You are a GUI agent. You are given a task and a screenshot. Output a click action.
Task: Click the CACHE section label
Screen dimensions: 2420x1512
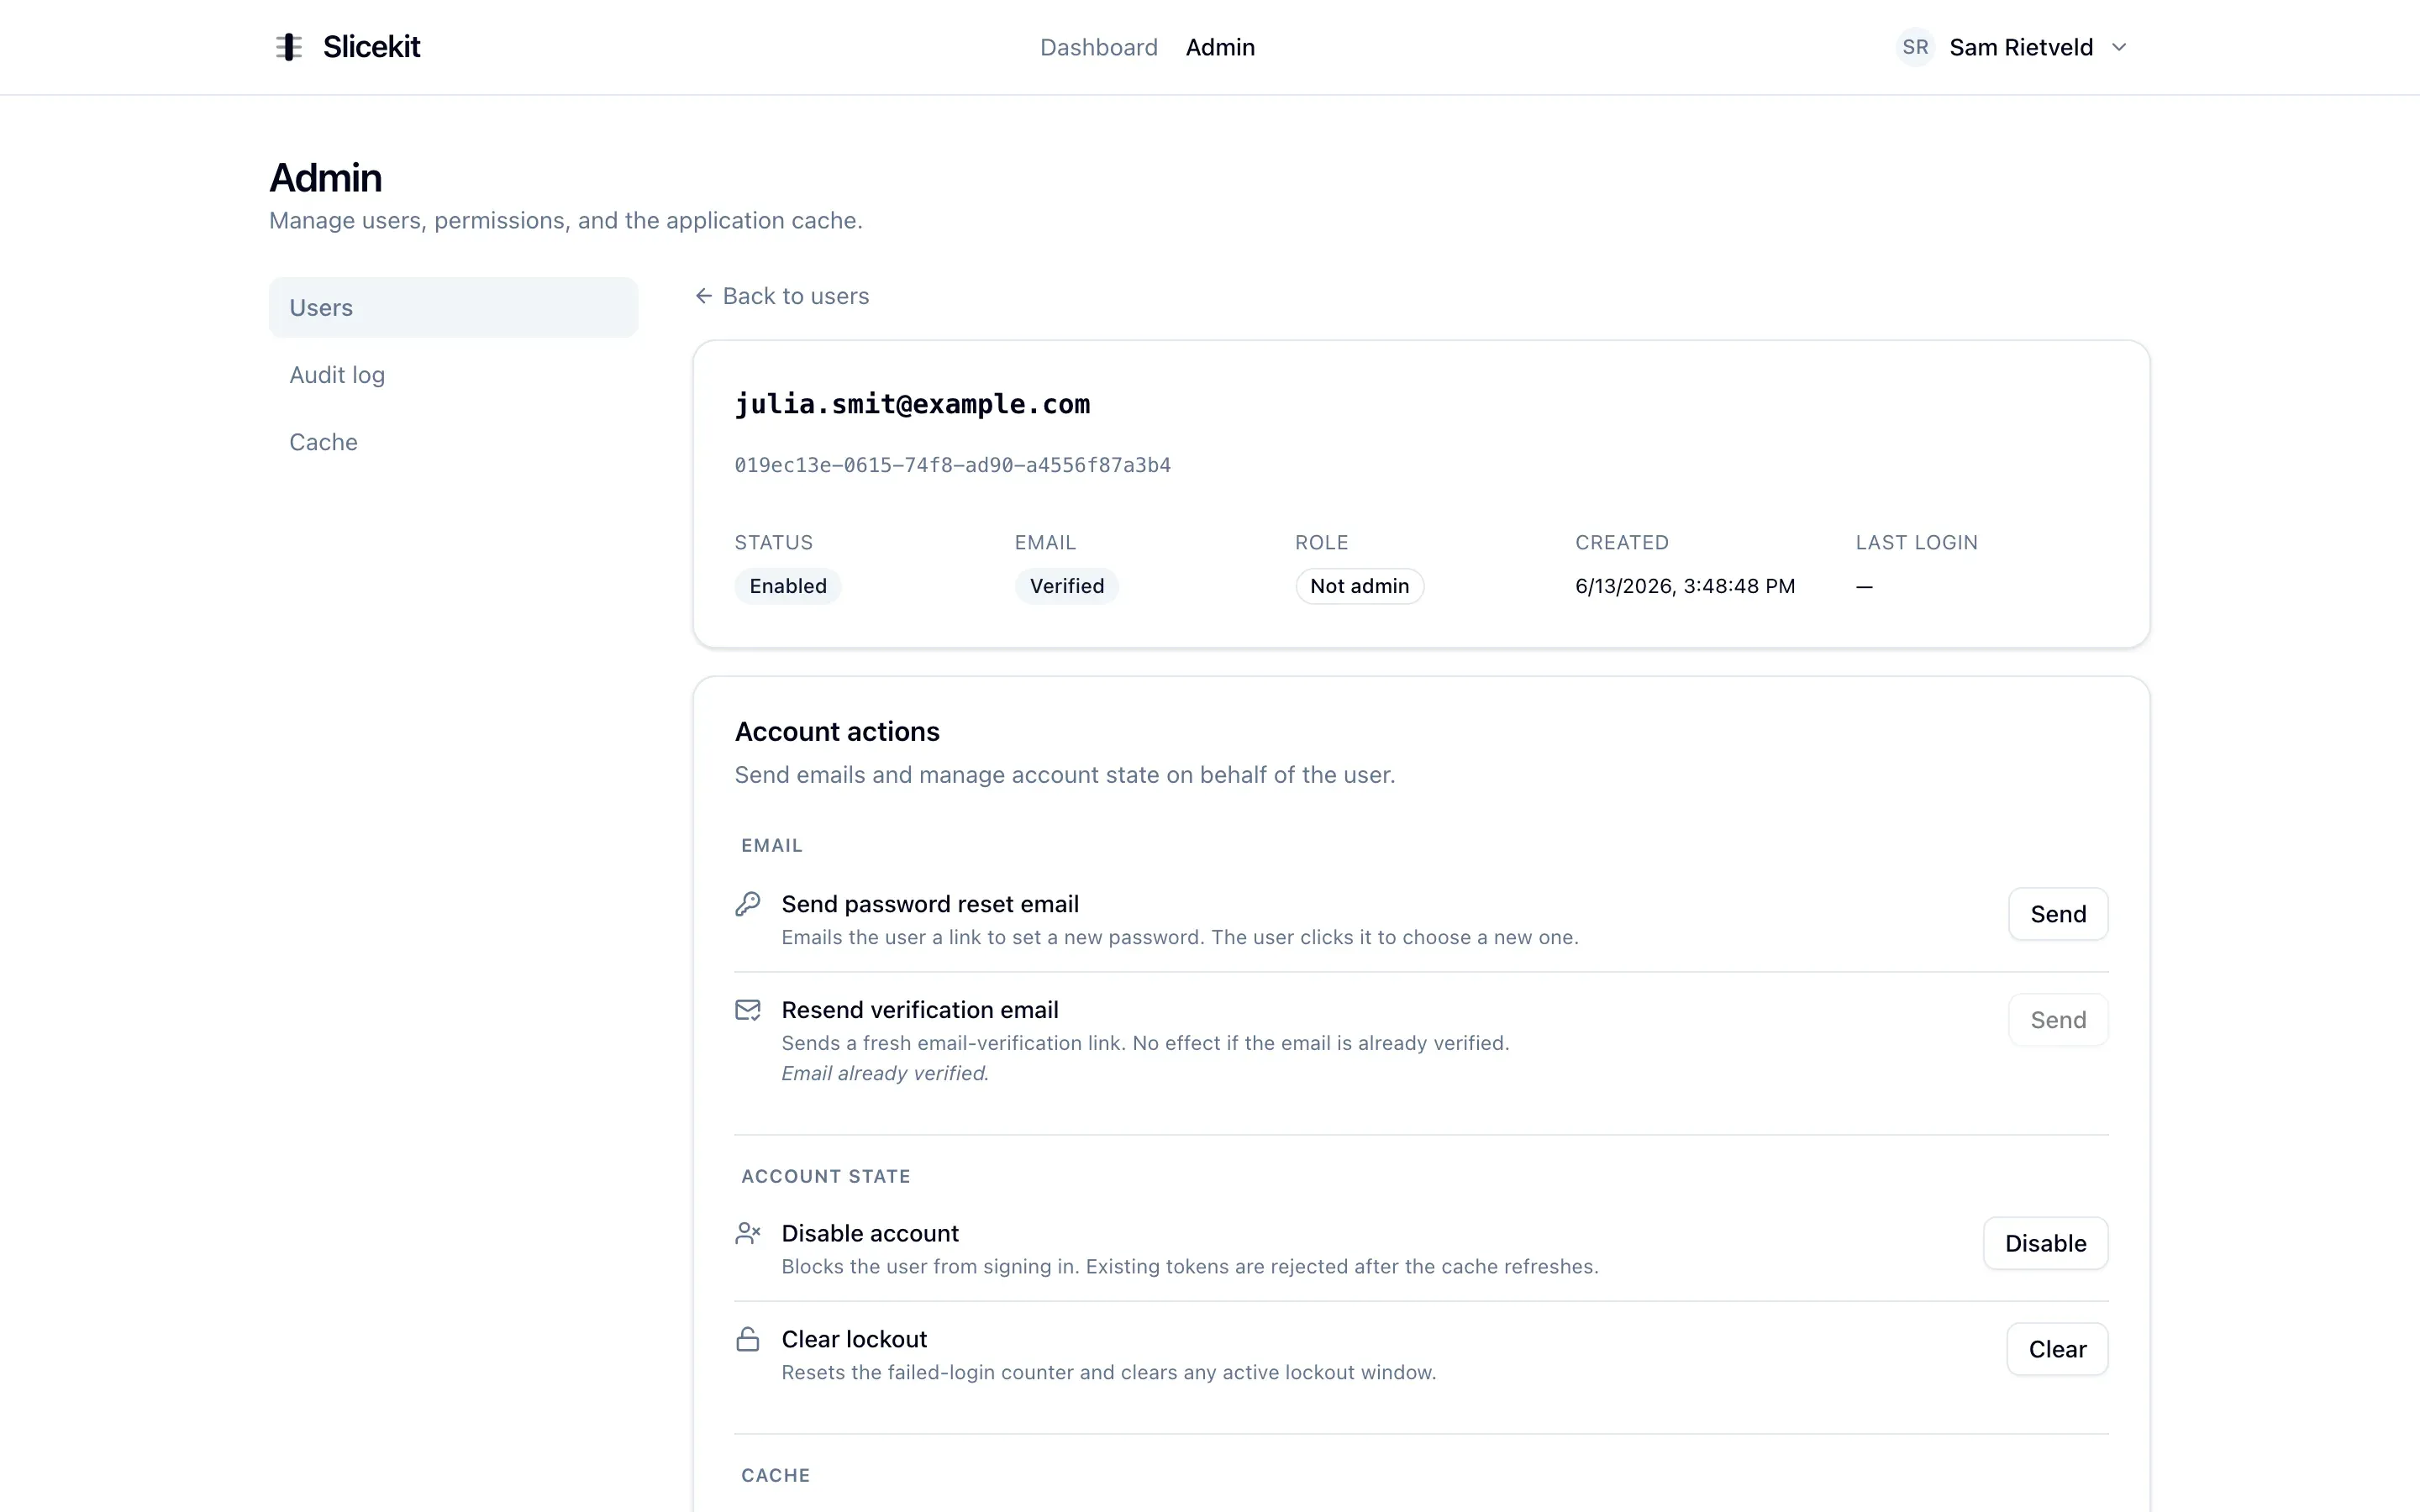coord(776,1476)
